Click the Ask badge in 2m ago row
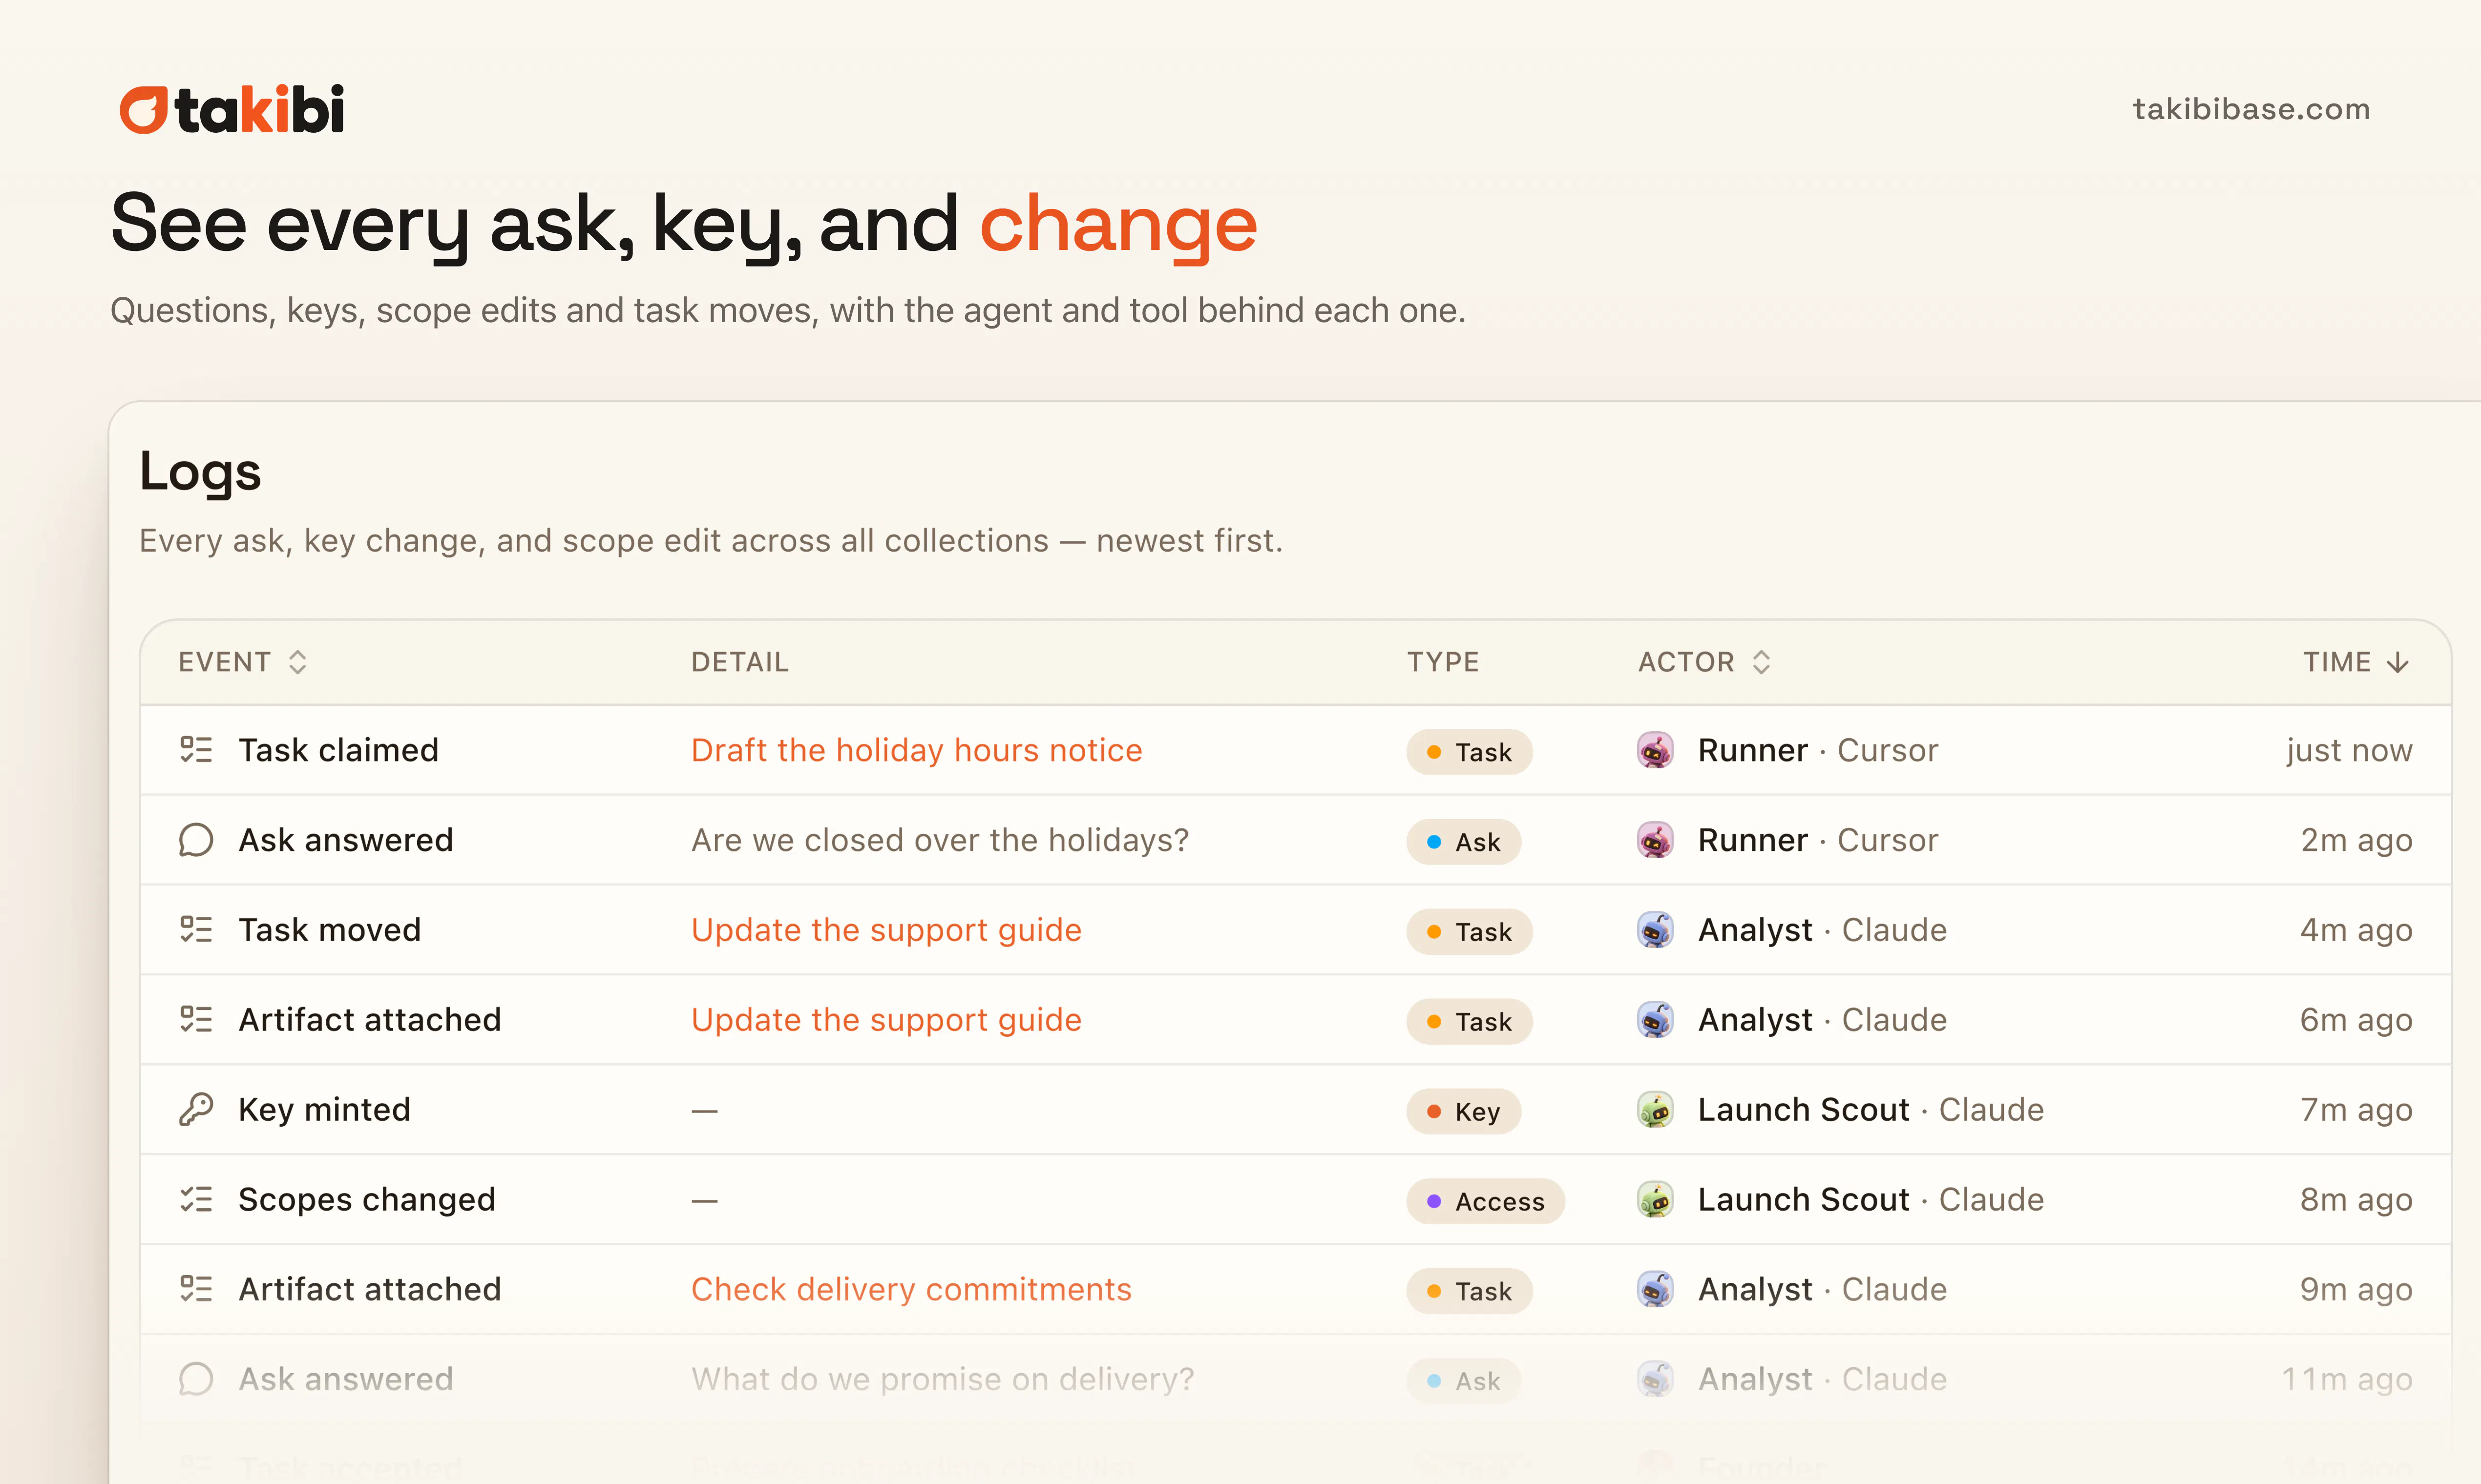Screen dimensions: 2481x1484 click(x=1464, y=842)
